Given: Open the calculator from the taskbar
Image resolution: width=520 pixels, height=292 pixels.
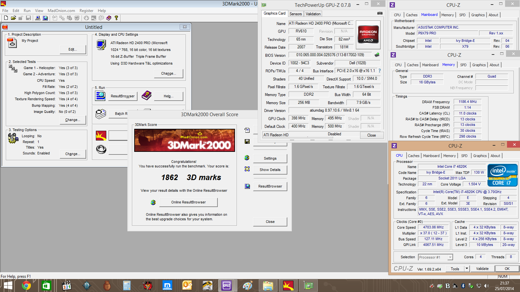Looking at the screenshot, I should point(127,286).
